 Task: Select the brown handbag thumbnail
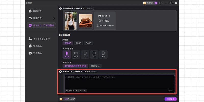point(86,21)
